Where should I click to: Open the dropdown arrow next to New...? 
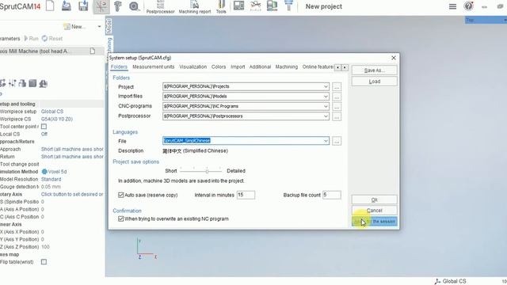click(x=99, y=26)
